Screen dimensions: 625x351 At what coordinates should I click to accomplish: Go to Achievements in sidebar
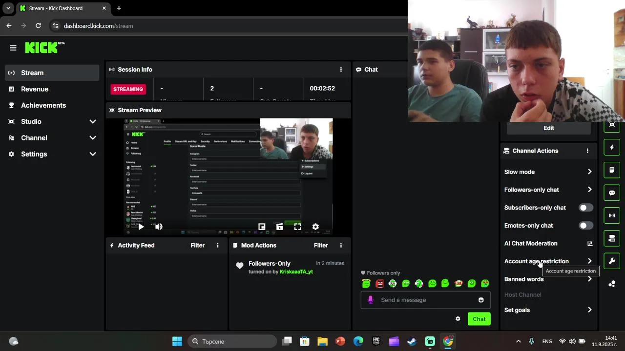[x=52, y=105]
